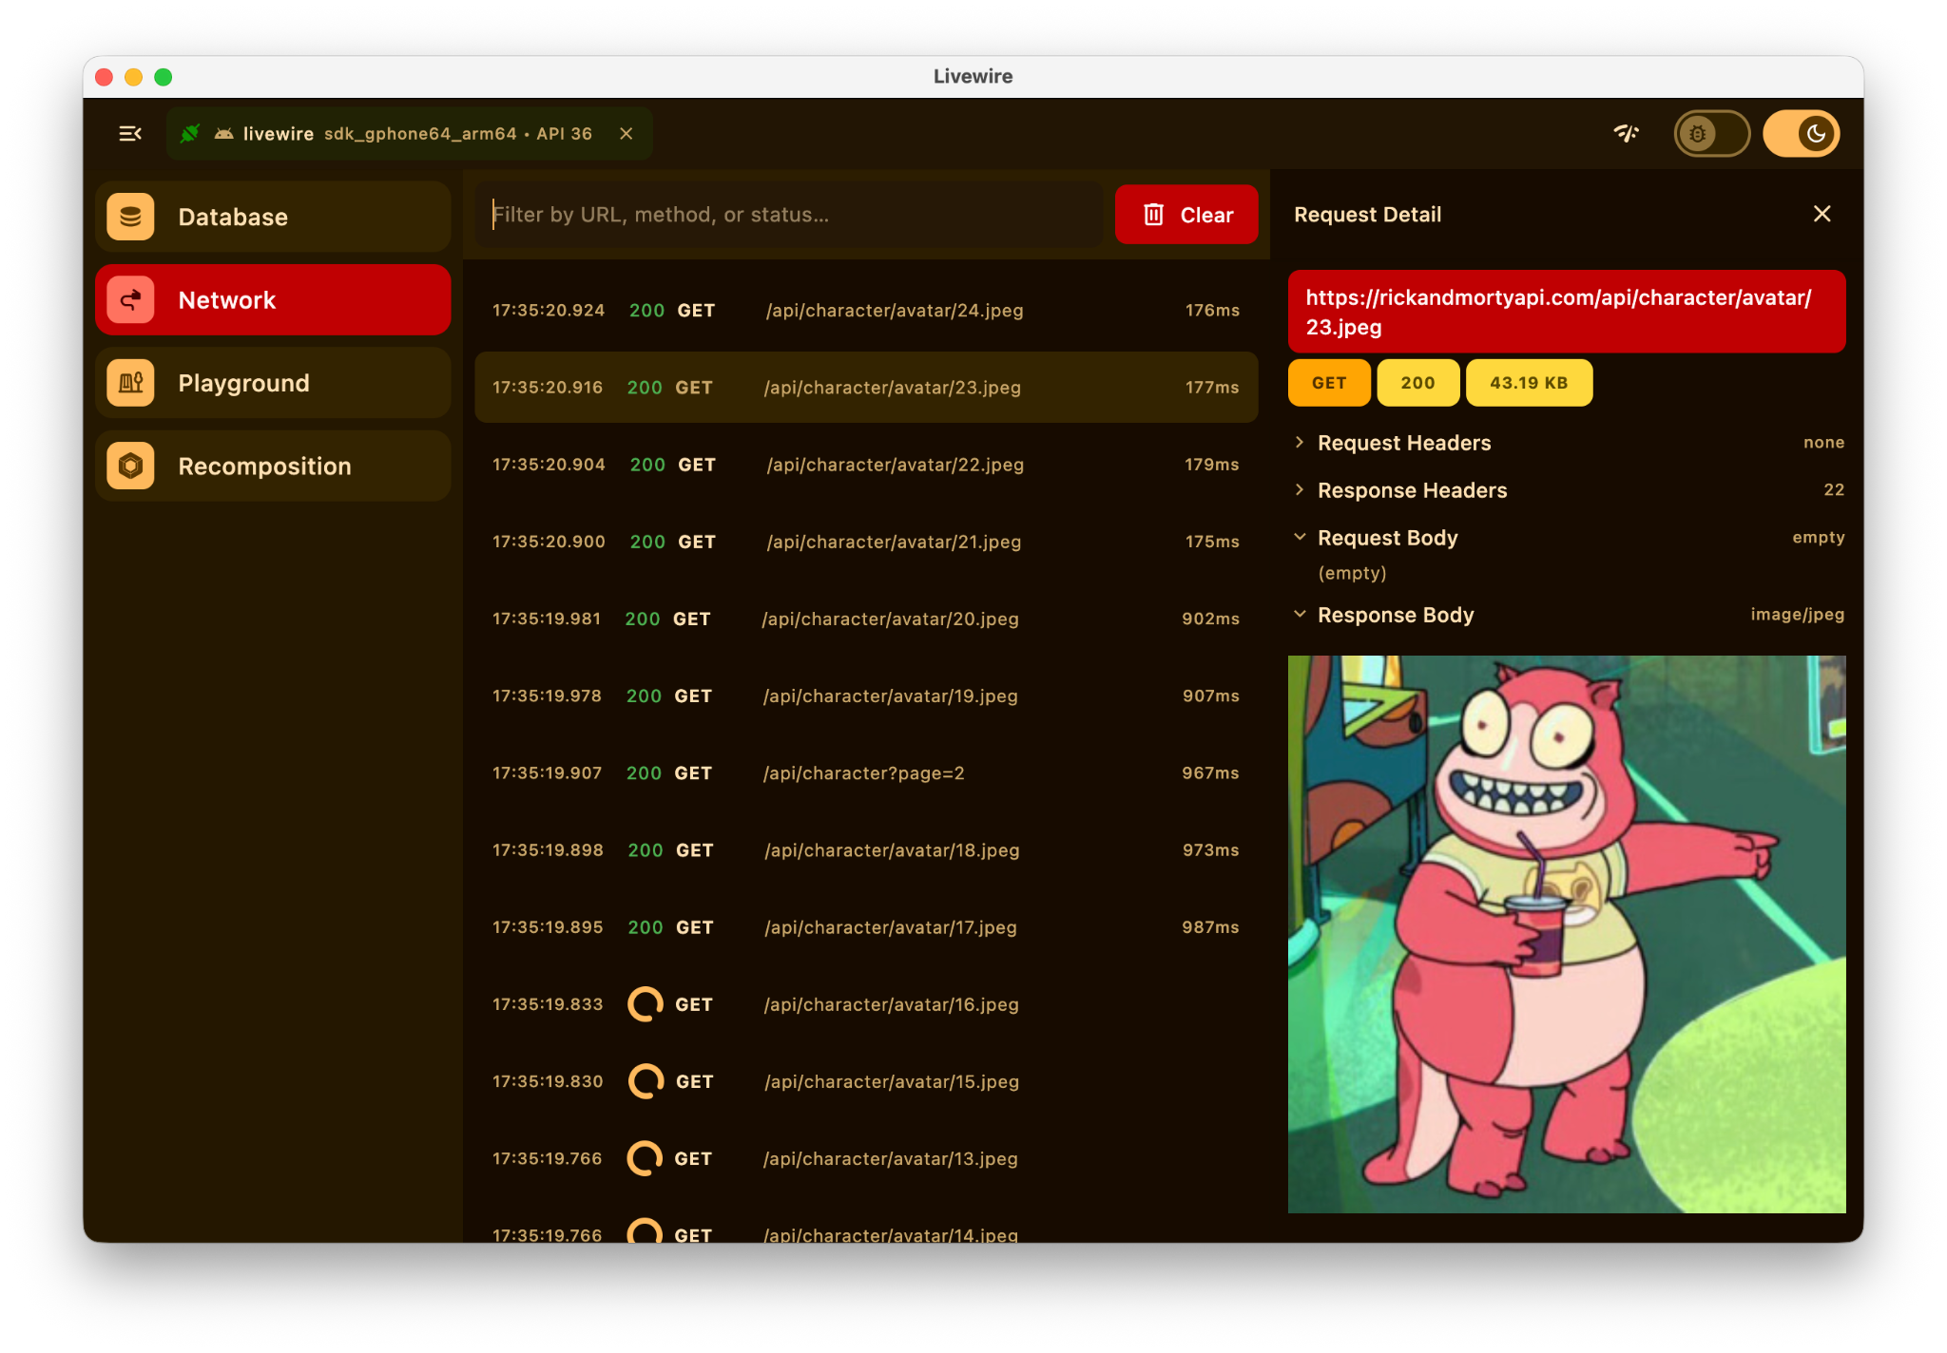Select the avatar/13.jpeg pending request
This screenshot has height=1353, width=1947.
[x=866, y=1158]
